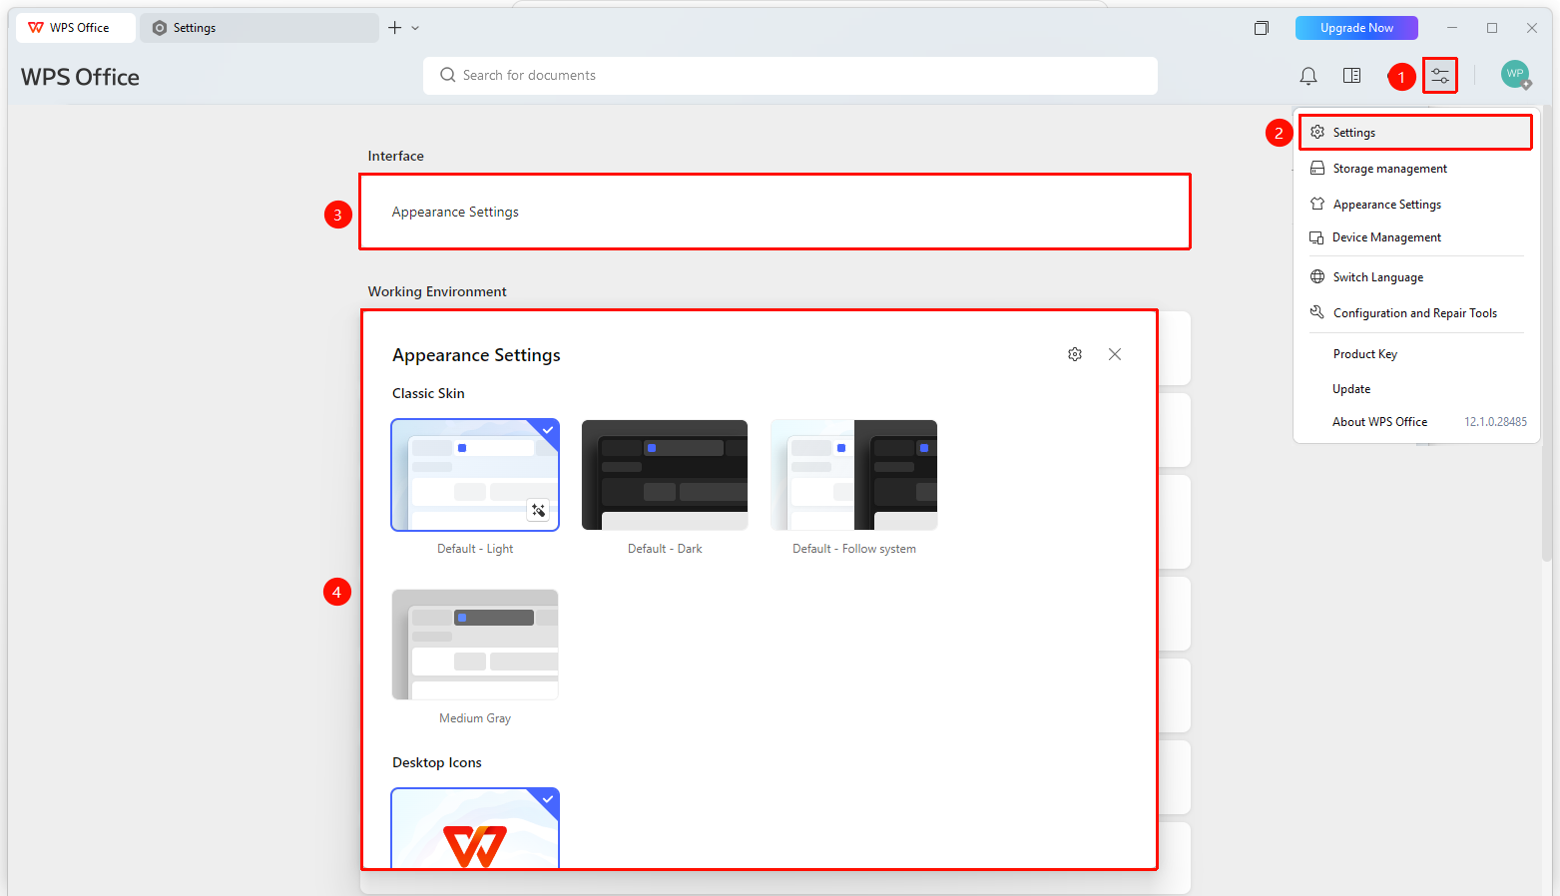The image size is (1560, 896).
Task: Open Configuration and Repair Tools
Action: point(1415,313)
